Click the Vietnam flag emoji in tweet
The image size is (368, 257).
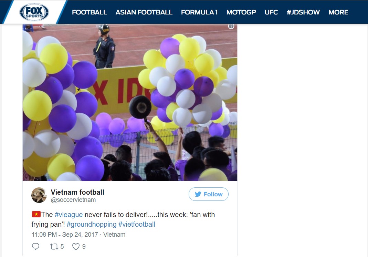point(36,214)
